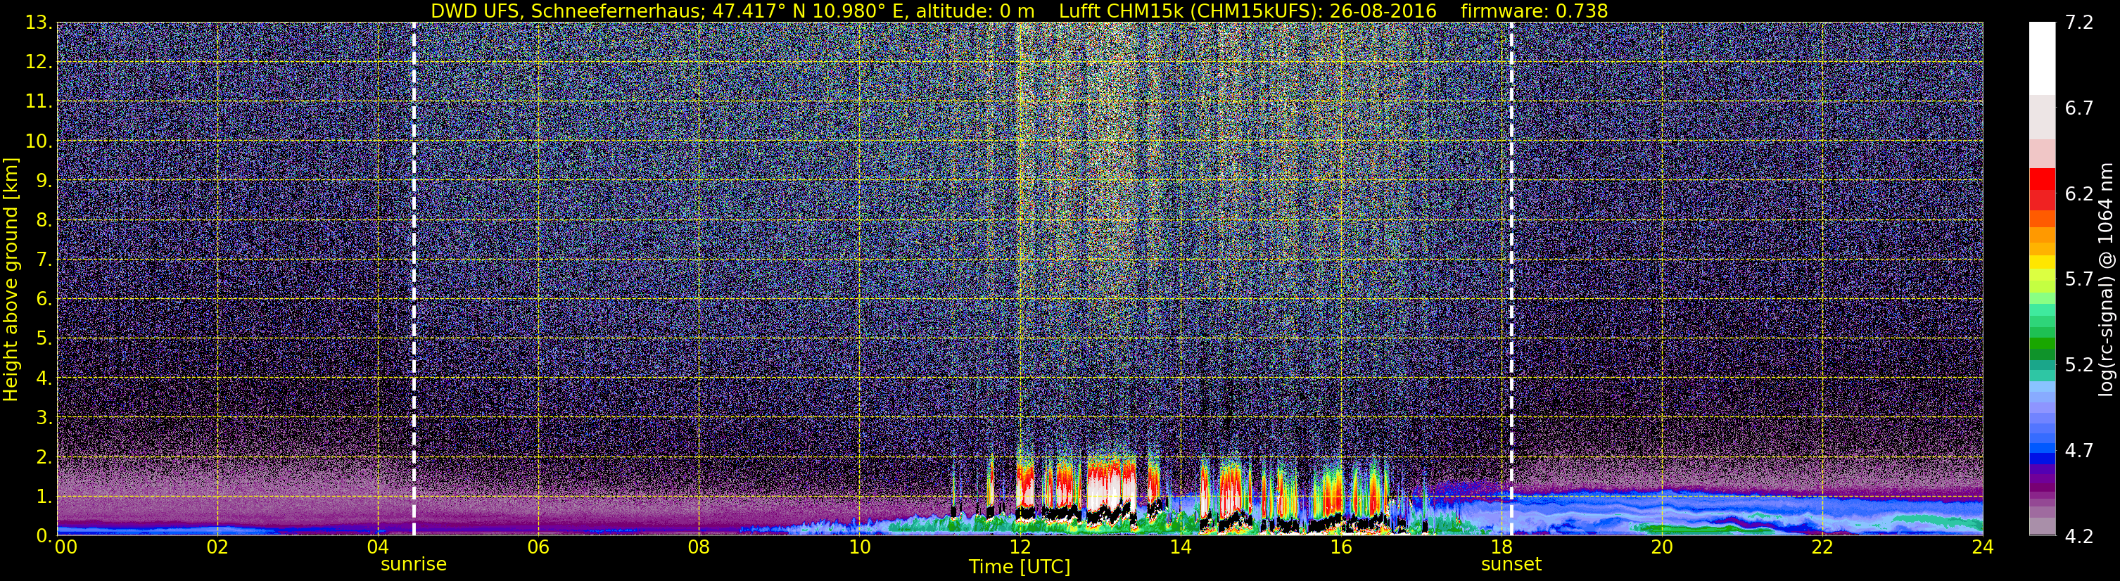Click the 'log(rc-signal) @ 1064 nm' colorbar label

(x=2106, y=279)
